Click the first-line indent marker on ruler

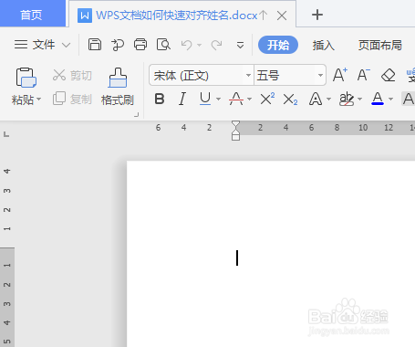235,124
